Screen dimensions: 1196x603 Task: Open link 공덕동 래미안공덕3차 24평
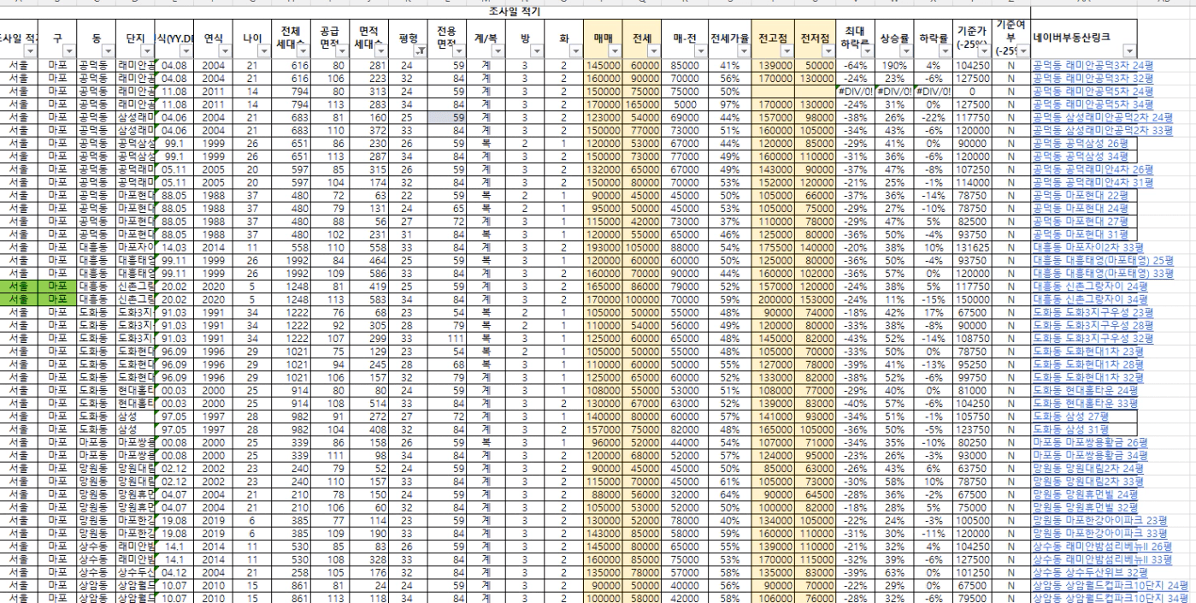tap(1093, 65)
